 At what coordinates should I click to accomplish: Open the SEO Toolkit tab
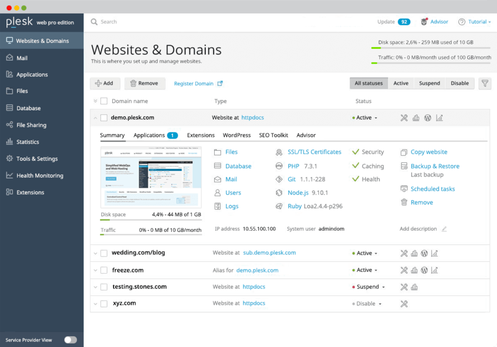tap(273, 135)
